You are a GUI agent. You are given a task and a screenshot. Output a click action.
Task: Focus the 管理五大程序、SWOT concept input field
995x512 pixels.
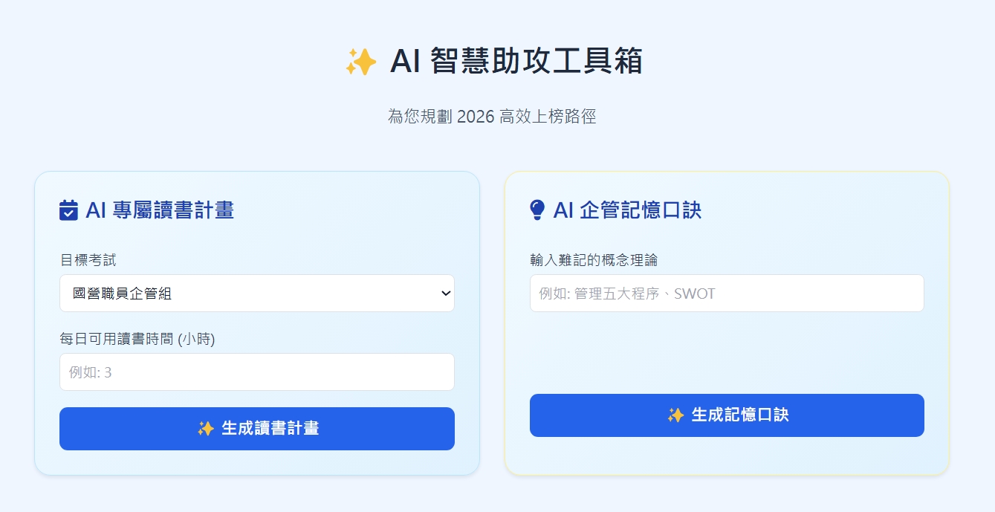(726, 294)
